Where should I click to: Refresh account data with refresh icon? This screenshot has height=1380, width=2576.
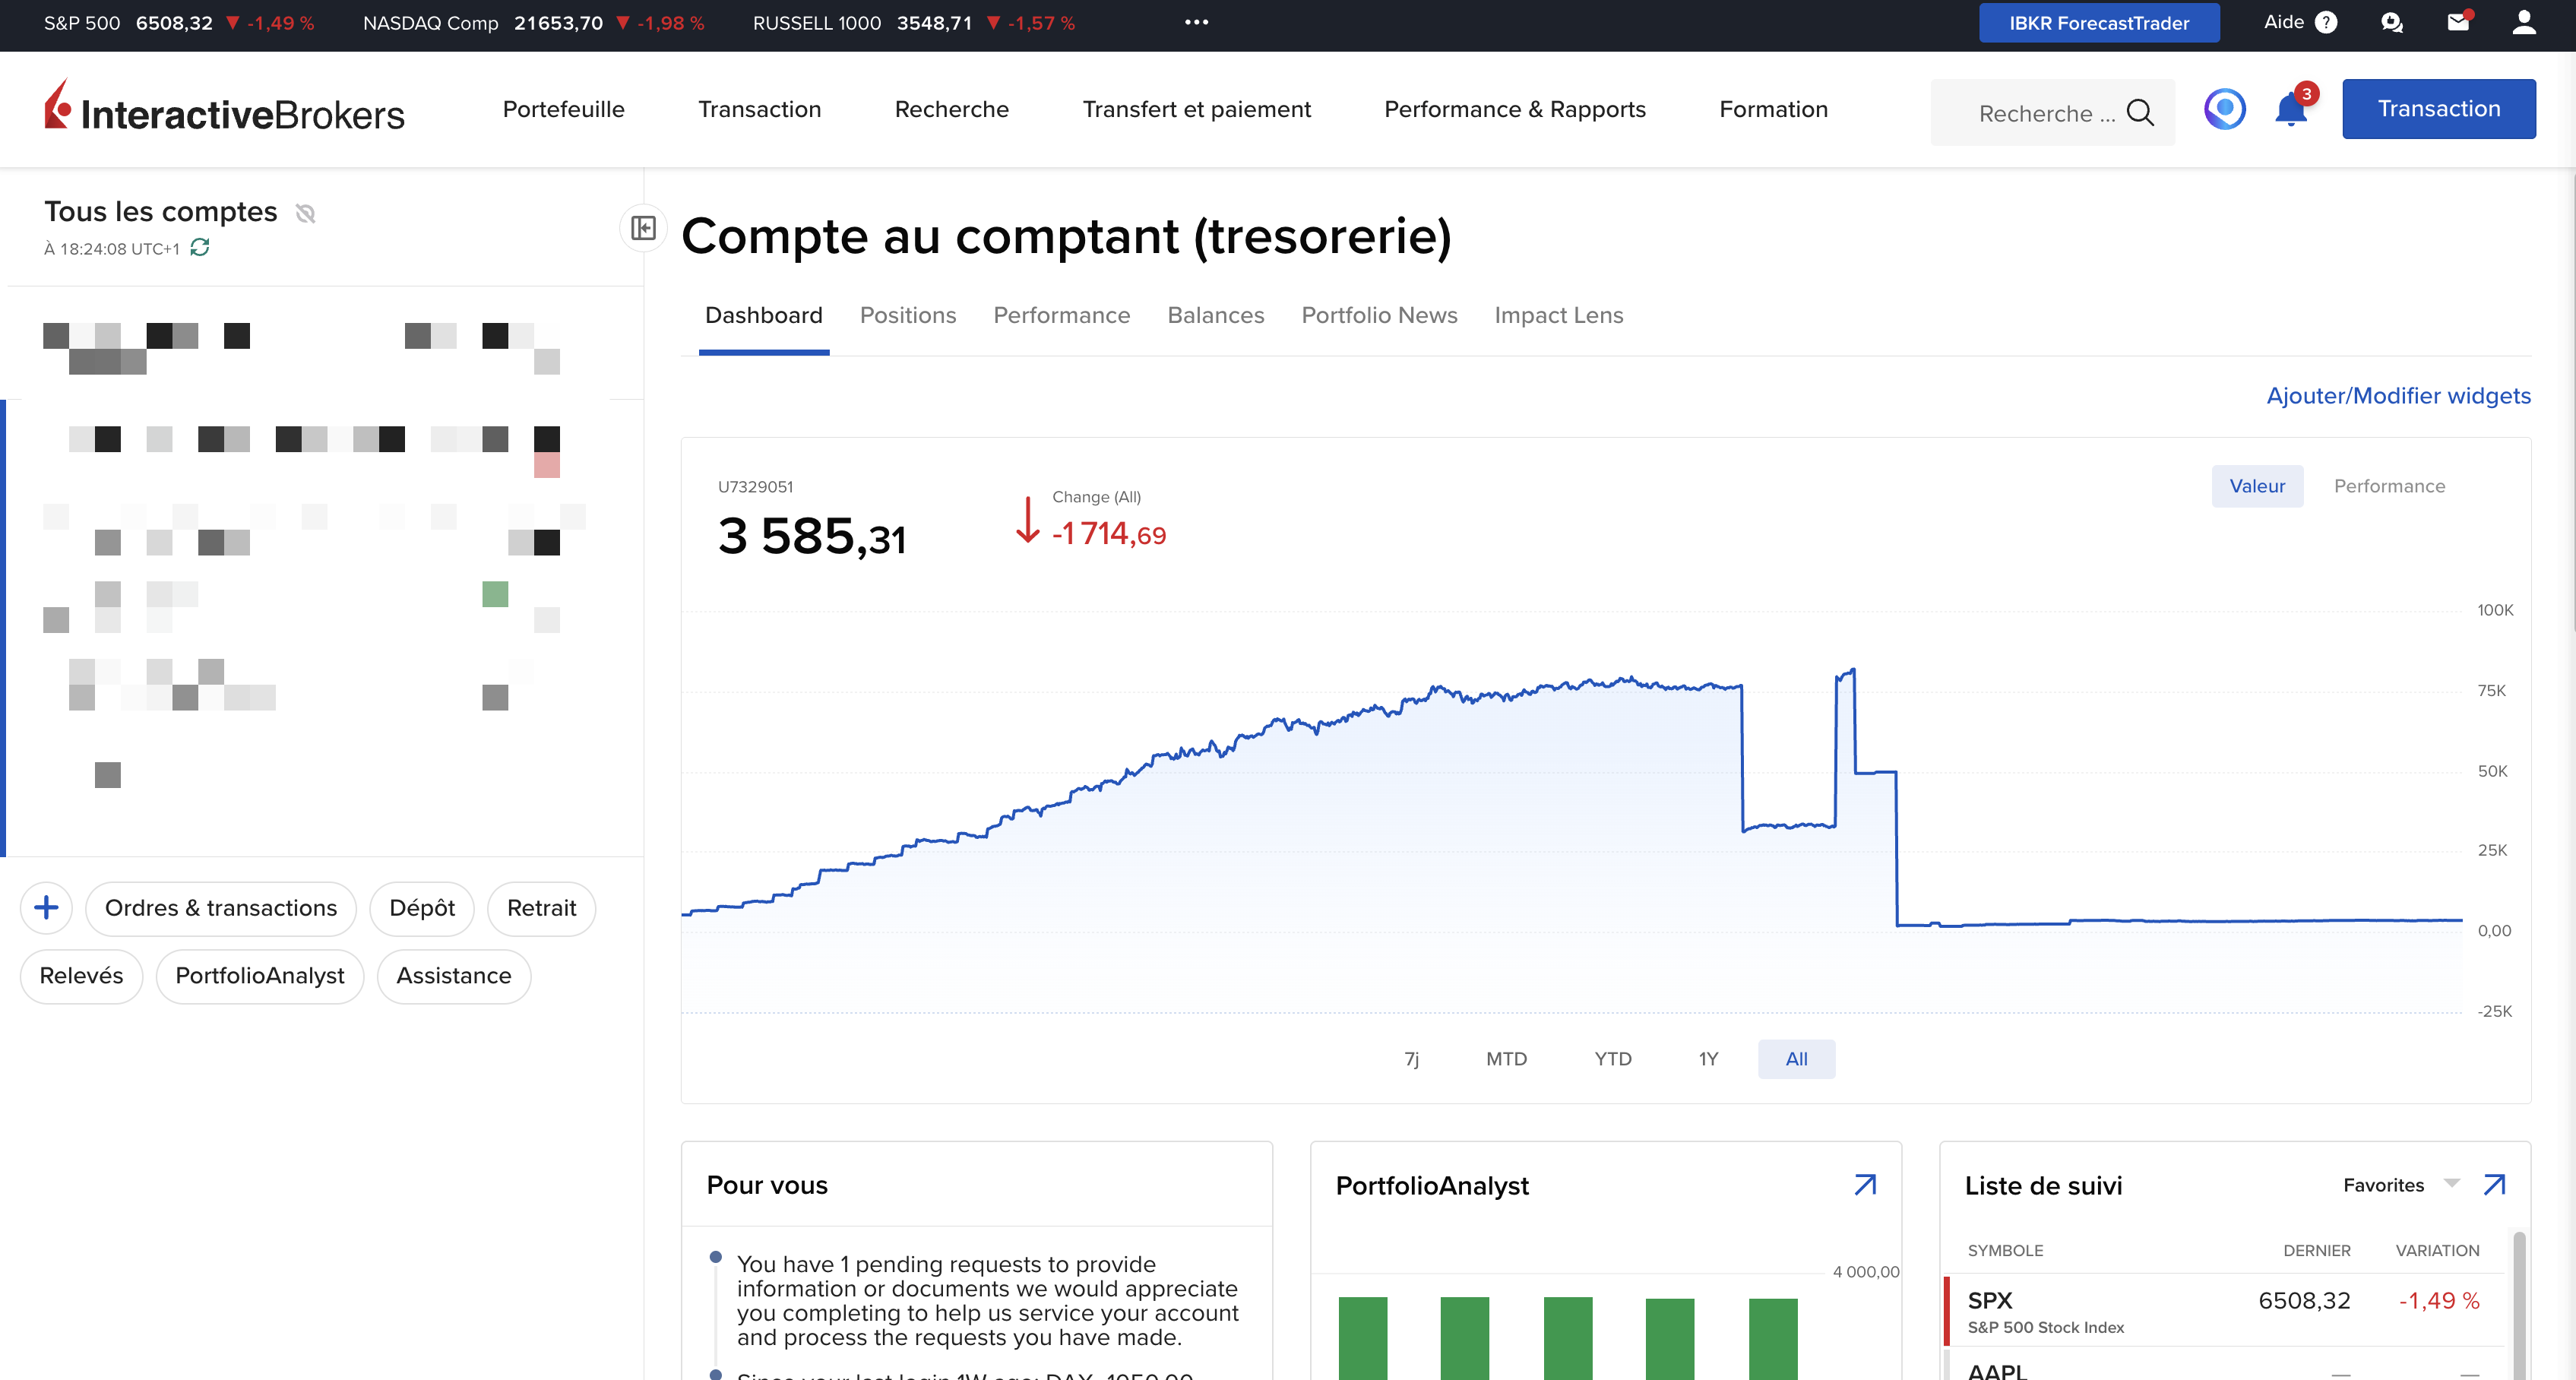click(x=200, y=247)
